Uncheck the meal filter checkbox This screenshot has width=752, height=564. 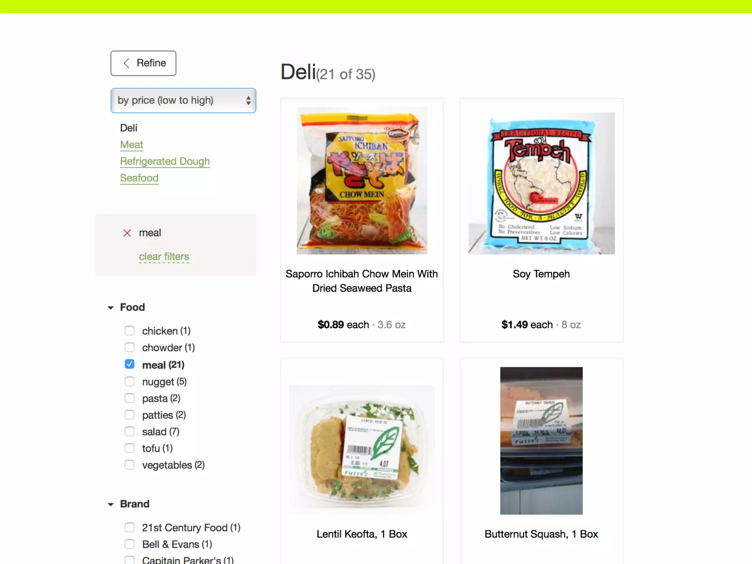(x=130, y=364)
